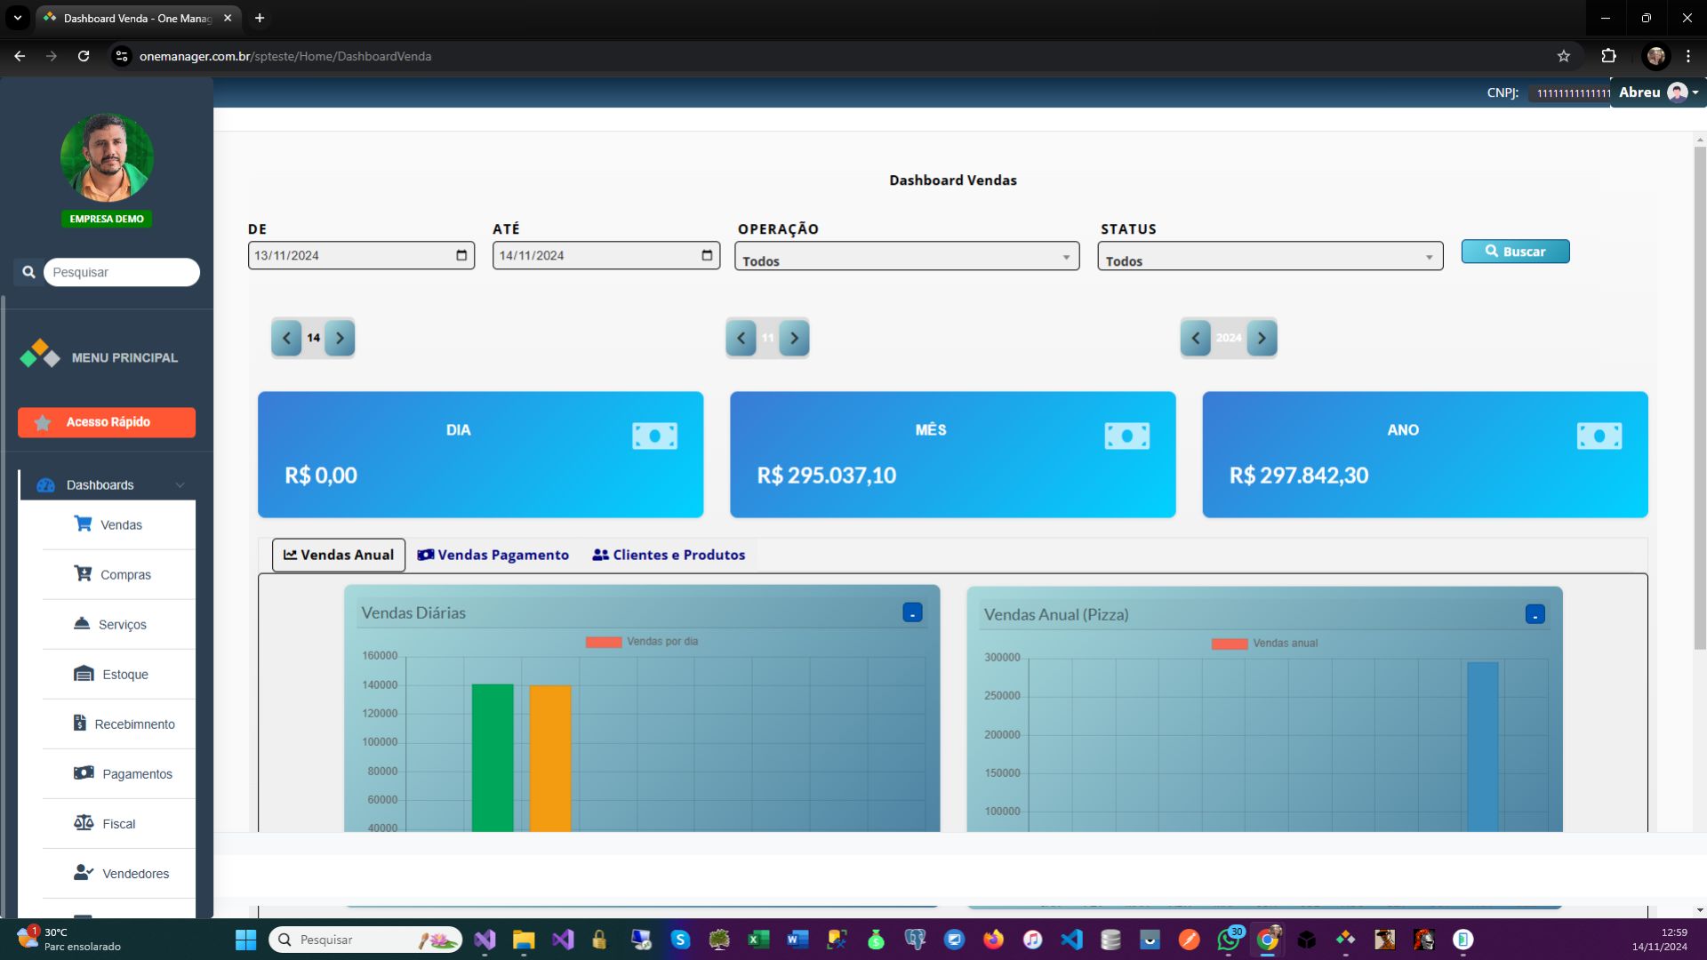Click the sidebar search magnifier icon
The height and width of the screenshot is (960, 1707).
coord(28,272)
